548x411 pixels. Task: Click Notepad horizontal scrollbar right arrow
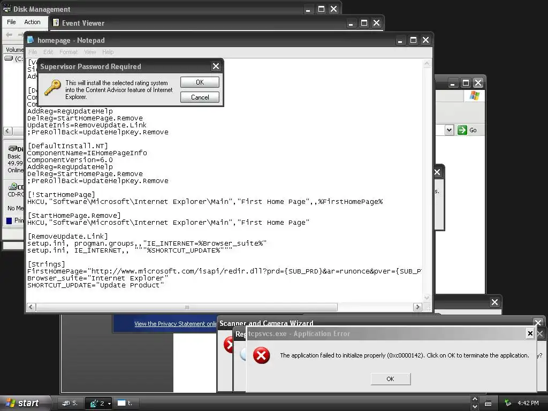click(x=417, y=307)
